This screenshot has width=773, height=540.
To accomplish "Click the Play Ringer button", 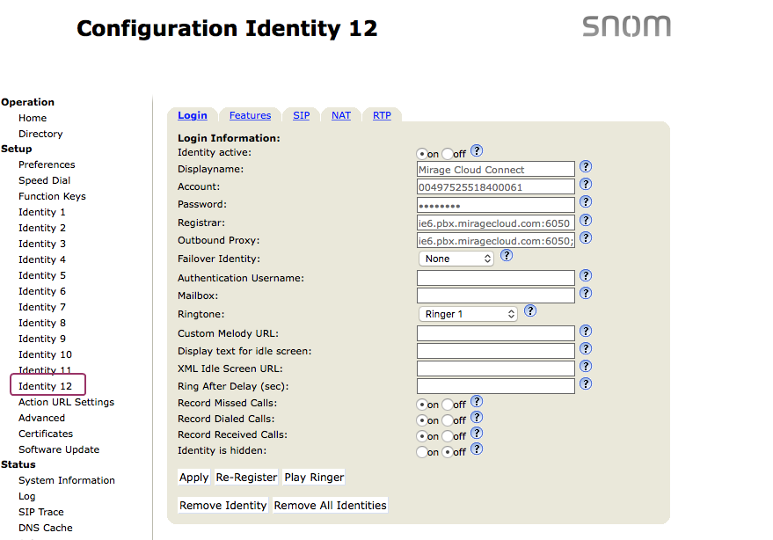I will coord(314,478).
